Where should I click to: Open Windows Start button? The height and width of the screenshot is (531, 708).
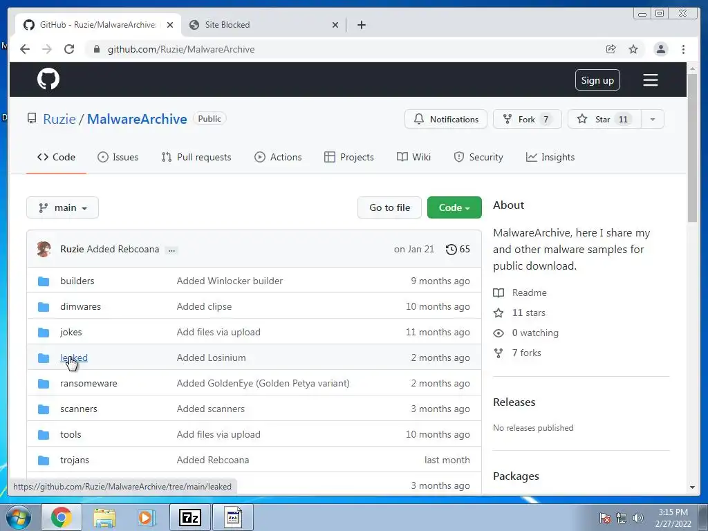tap(19, 517)
